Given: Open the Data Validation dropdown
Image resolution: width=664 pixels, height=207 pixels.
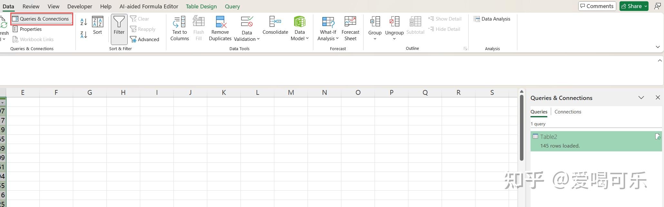Looking at the screenshot, I should [x=247, y=39].
